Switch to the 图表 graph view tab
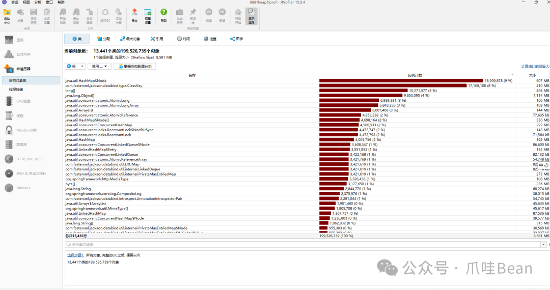Viewport: 550px width, 290px height. [x=237, y=39]
